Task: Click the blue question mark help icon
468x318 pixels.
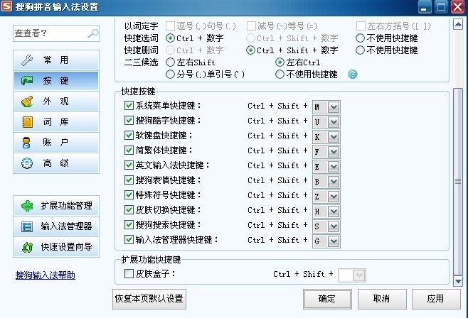Action: click(x=353, y=74)
